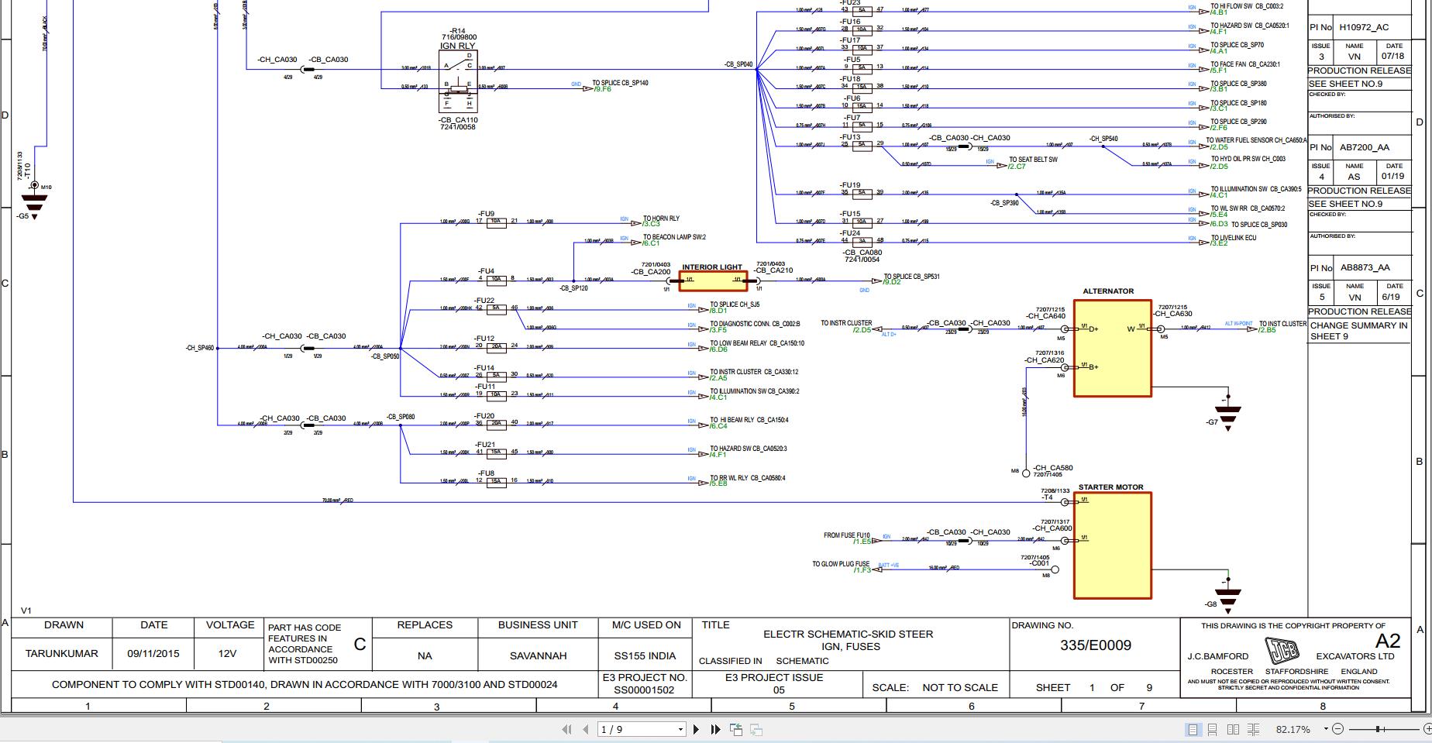Click the SAVANNAH business unit cell
The image size is (1432, 743).
pos(539,655)
